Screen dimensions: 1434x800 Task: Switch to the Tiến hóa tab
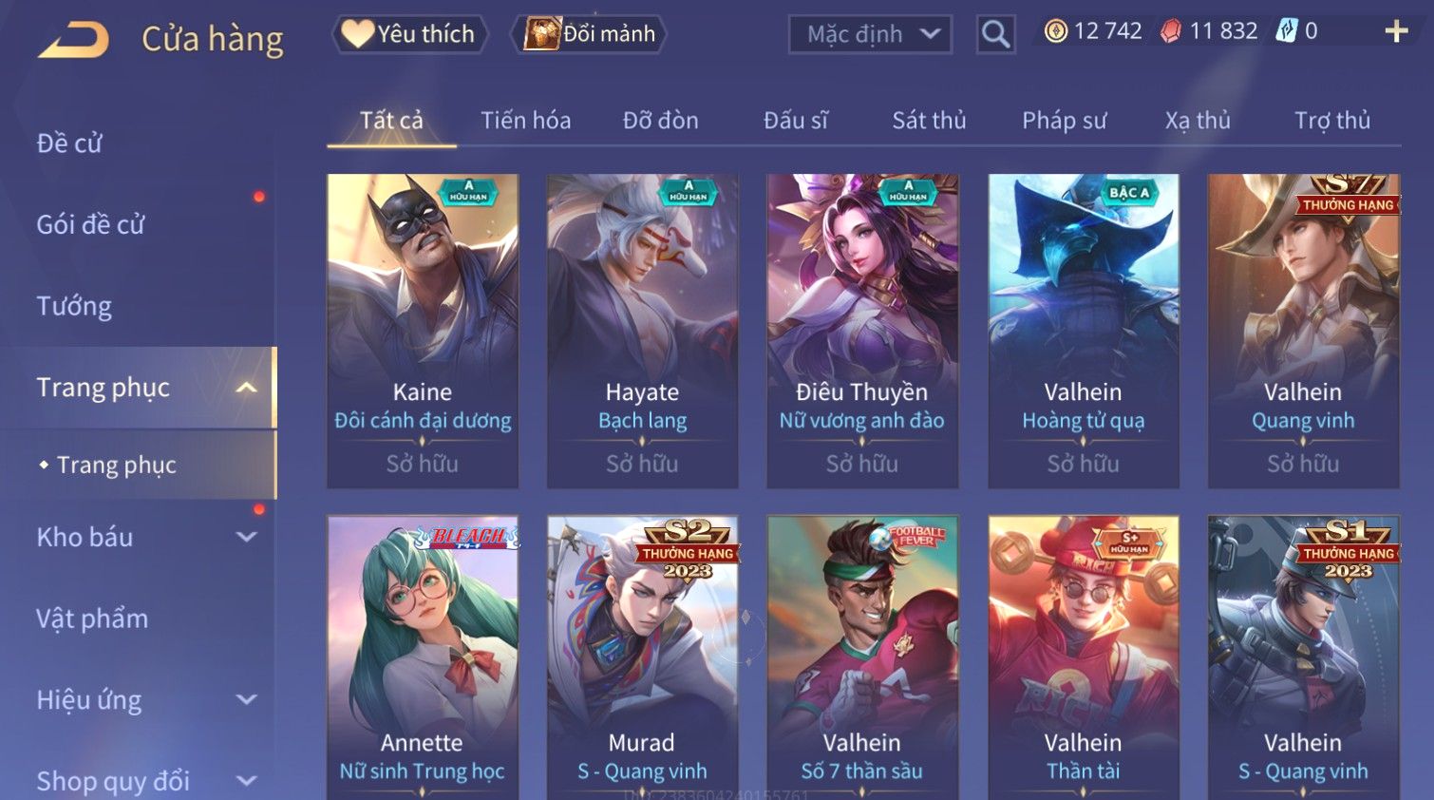pyautogui.click(x=525, y=121)
